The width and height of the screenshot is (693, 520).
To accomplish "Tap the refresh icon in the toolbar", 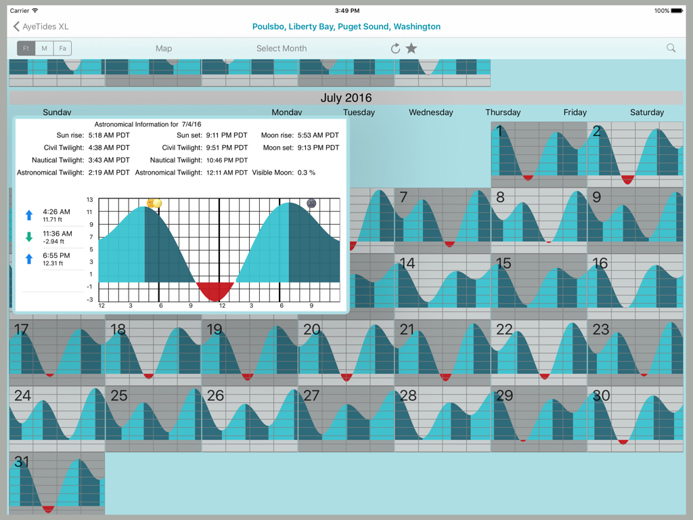I will coord(395,48).
